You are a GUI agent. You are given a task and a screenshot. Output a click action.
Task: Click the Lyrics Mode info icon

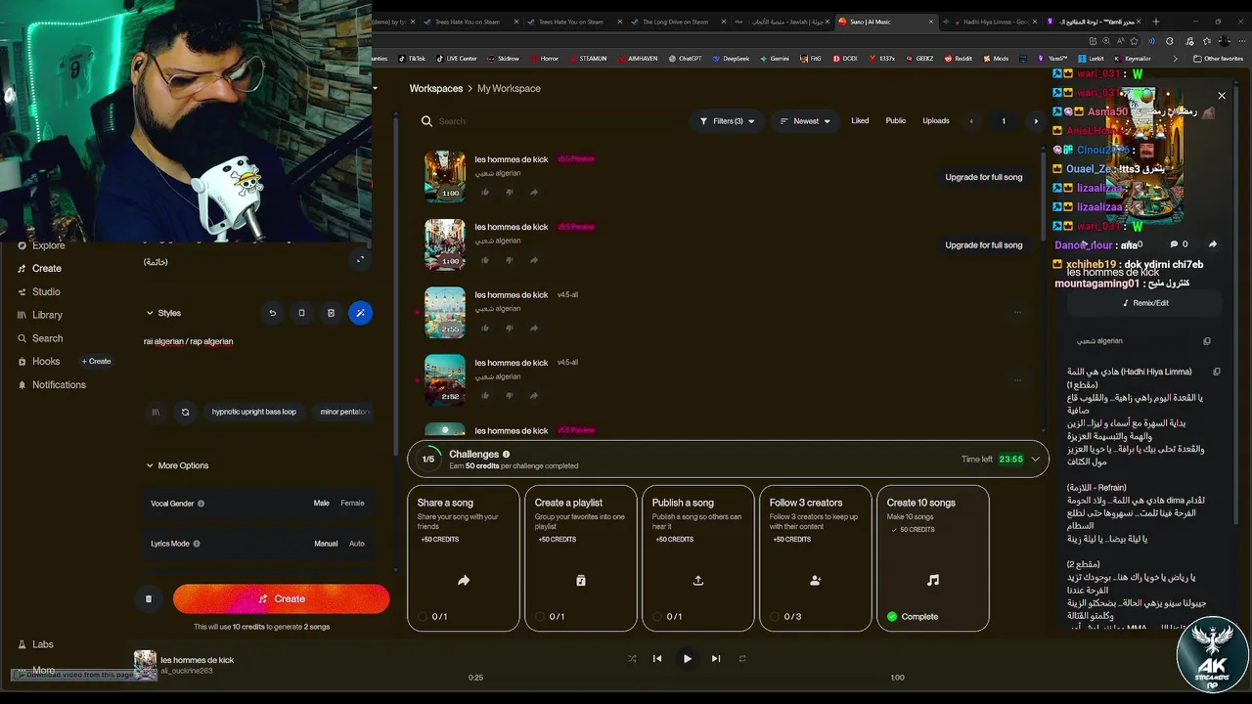point(197,544)
